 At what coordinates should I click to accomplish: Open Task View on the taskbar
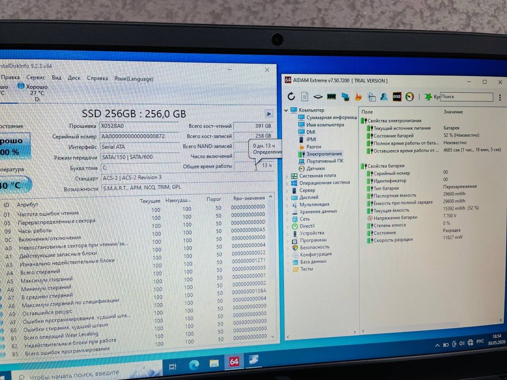pos(173,366)
